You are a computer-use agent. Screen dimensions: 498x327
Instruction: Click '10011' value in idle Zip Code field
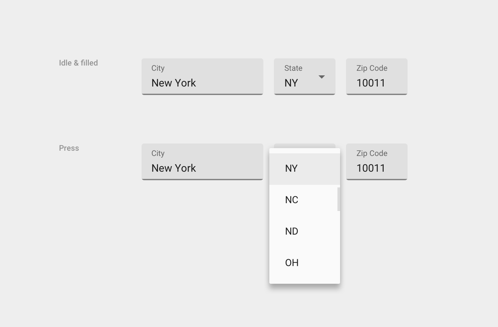pos(371,83)
